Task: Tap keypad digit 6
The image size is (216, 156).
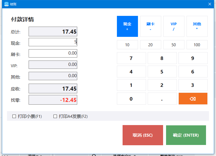Action: click(193, 72)
